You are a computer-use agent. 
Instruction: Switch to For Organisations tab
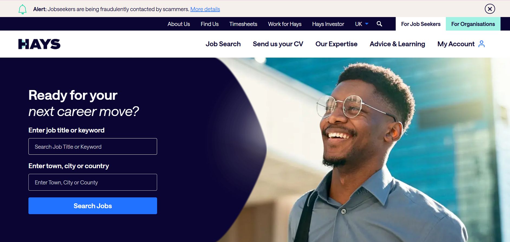coord(473,24)
